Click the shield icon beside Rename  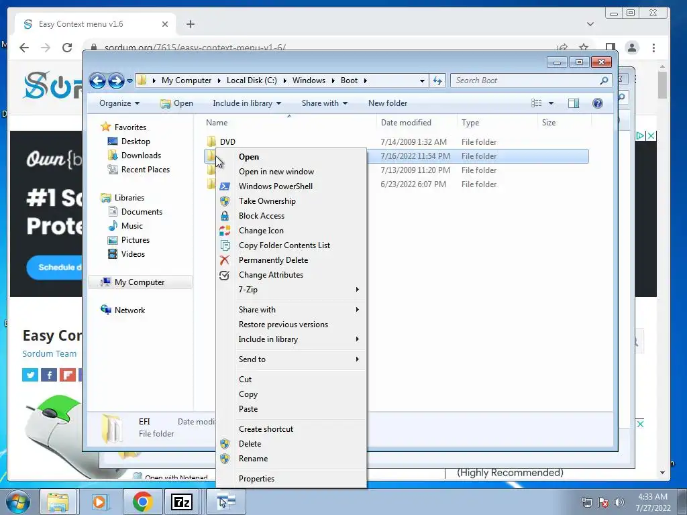pos(224,459)
